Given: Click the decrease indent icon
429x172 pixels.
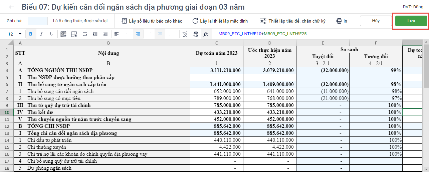Looking at the screenshot, I should coord(105,34).
